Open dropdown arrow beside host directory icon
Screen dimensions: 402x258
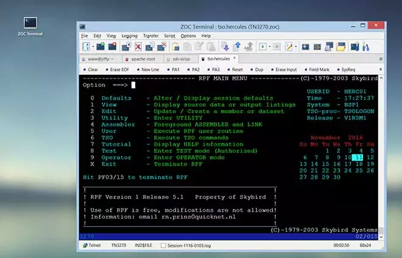(x=93, y=47)
